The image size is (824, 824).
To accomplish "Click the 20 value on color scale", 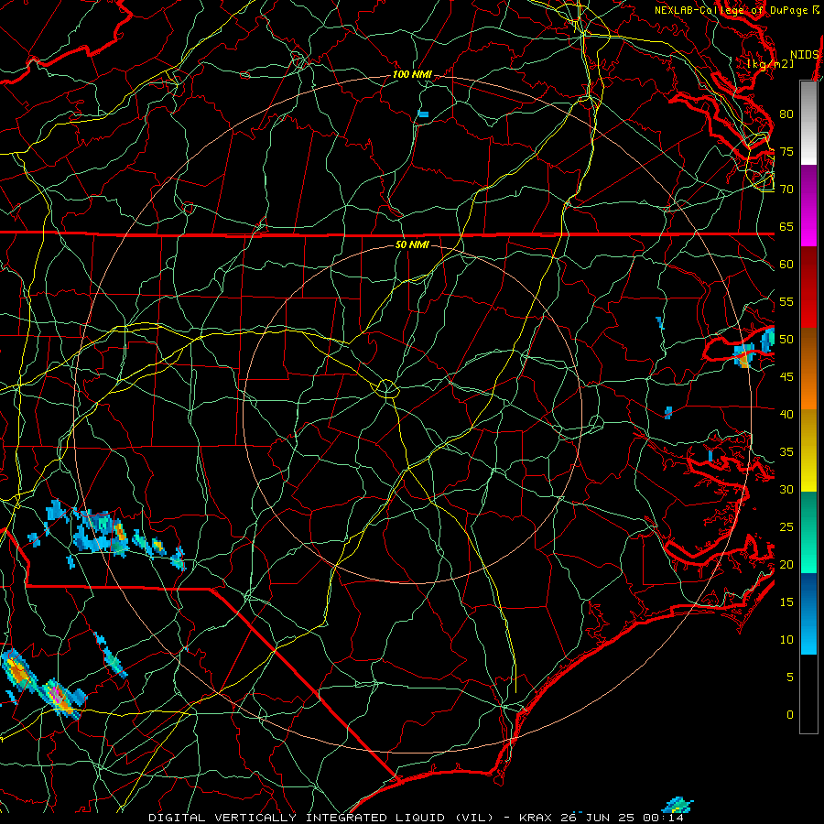I will tap(786, 564).
